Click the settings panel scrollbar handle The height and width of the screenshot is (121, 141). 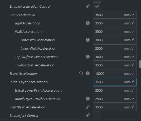pos(140,64)
